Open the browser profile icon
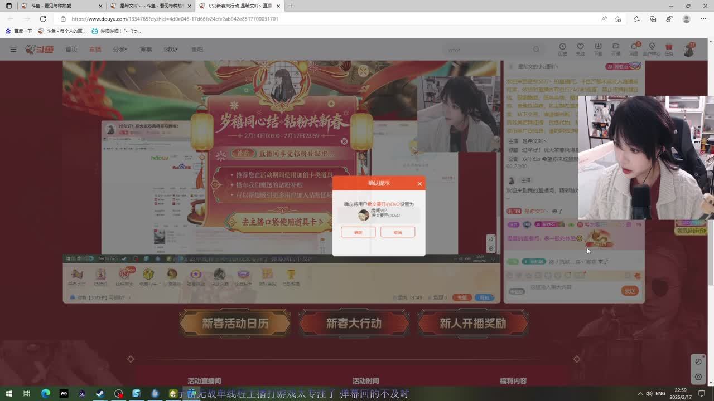This screenshot has height=401, width=714. (687, 19)
